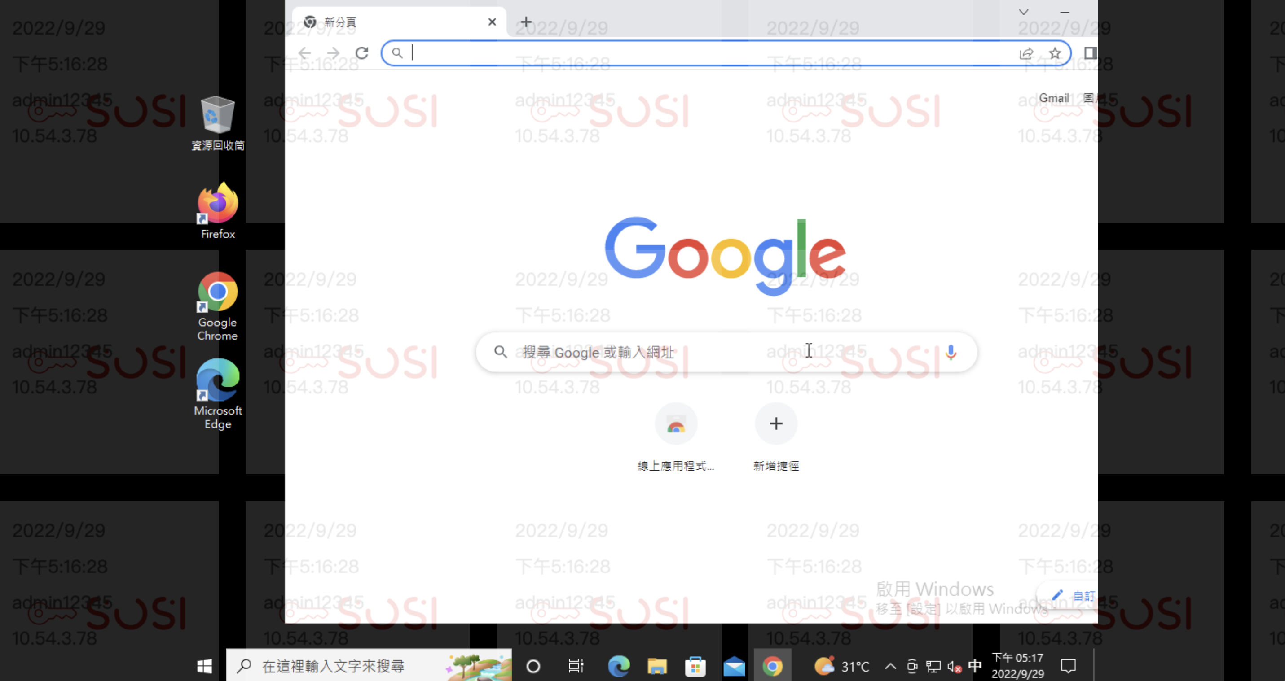Open the Chrome side panel icon
This screenshot has height=681, width=1285.
[x=1089, y=53]
